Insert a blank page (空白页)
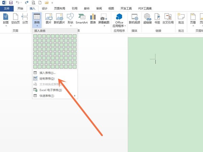This screenshot has width=203, height=152. [16, 19]
